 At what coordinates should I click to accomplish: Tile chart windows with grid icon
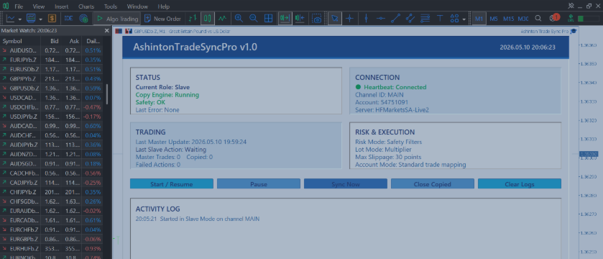(268, 18)
